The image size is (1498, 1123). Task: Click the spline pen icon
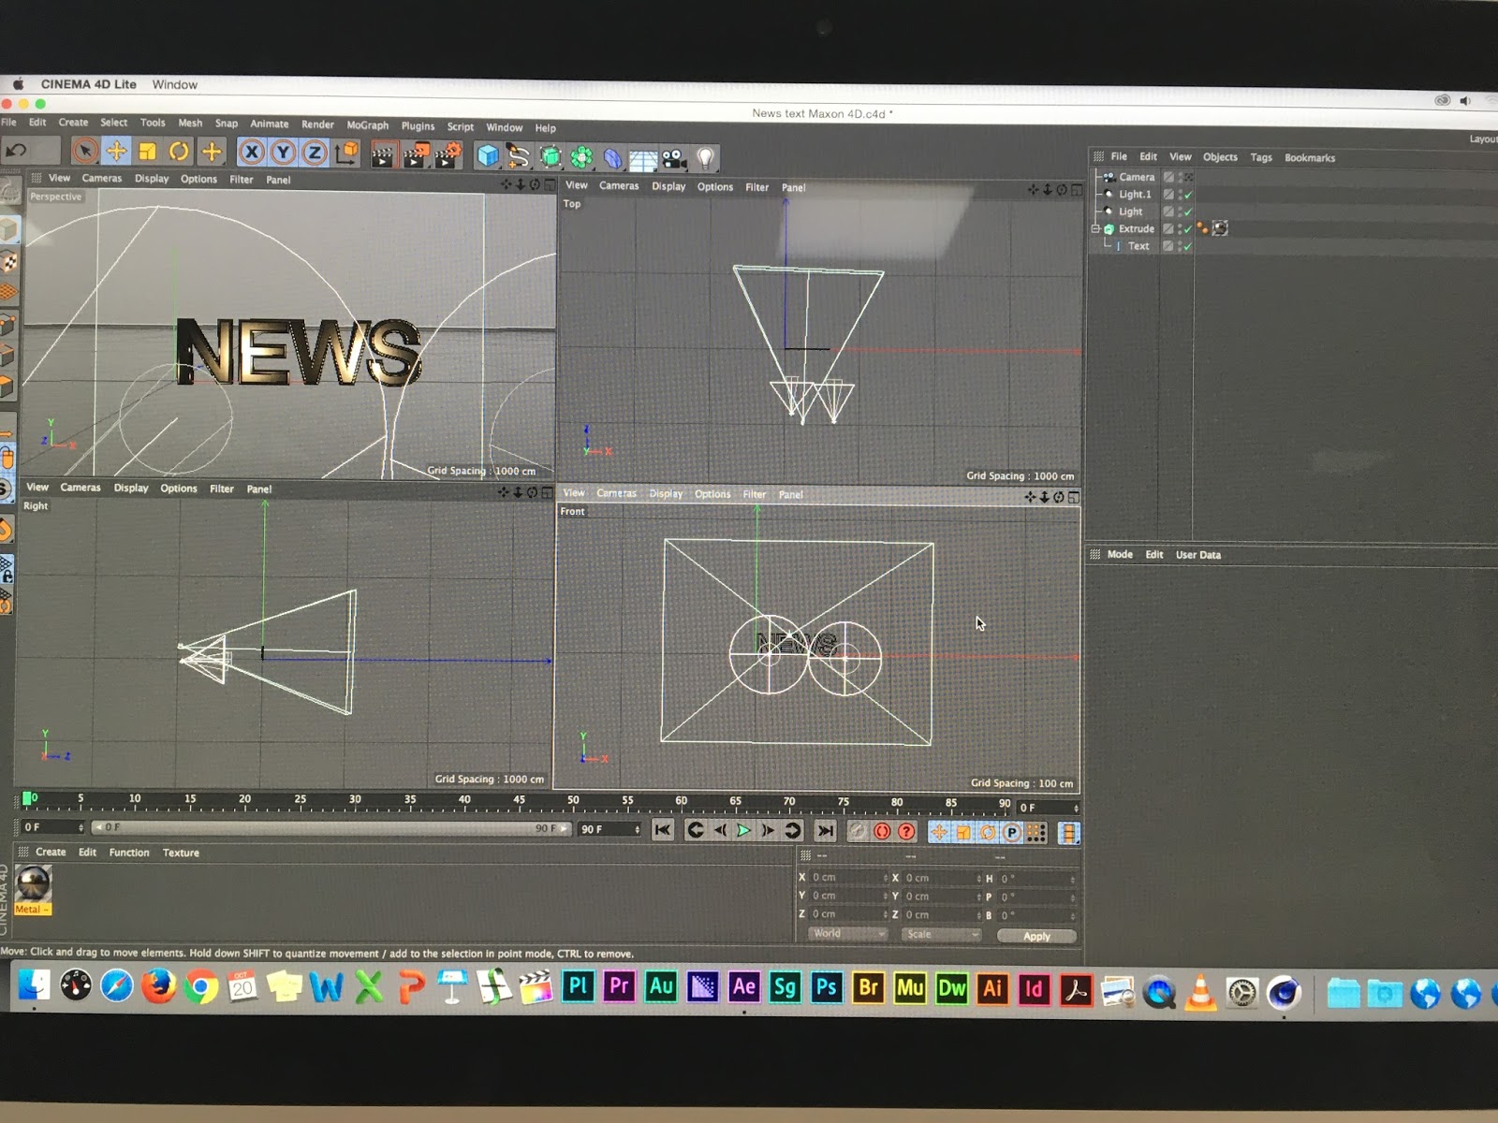click(518, 156)
